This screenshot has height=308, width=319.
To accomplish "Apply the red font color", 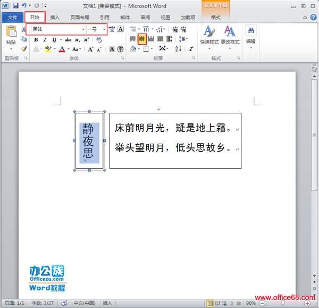I will pyautogui.click(x=62, y=49).
